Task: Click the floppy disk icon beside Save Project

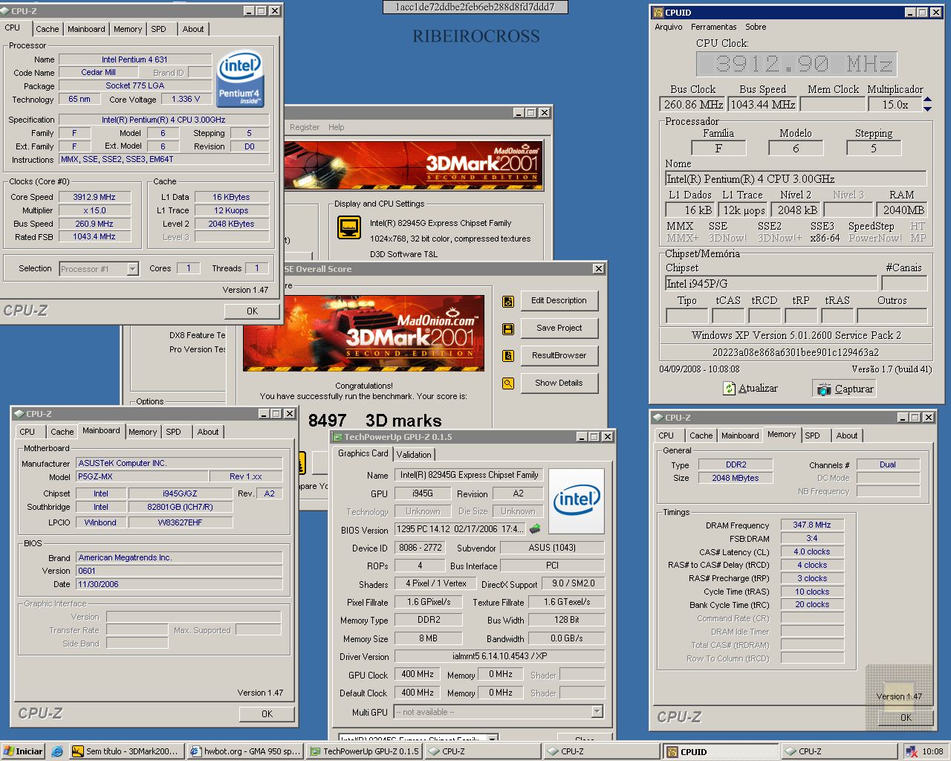Action: pyautogui.click(x=508, y=328)
